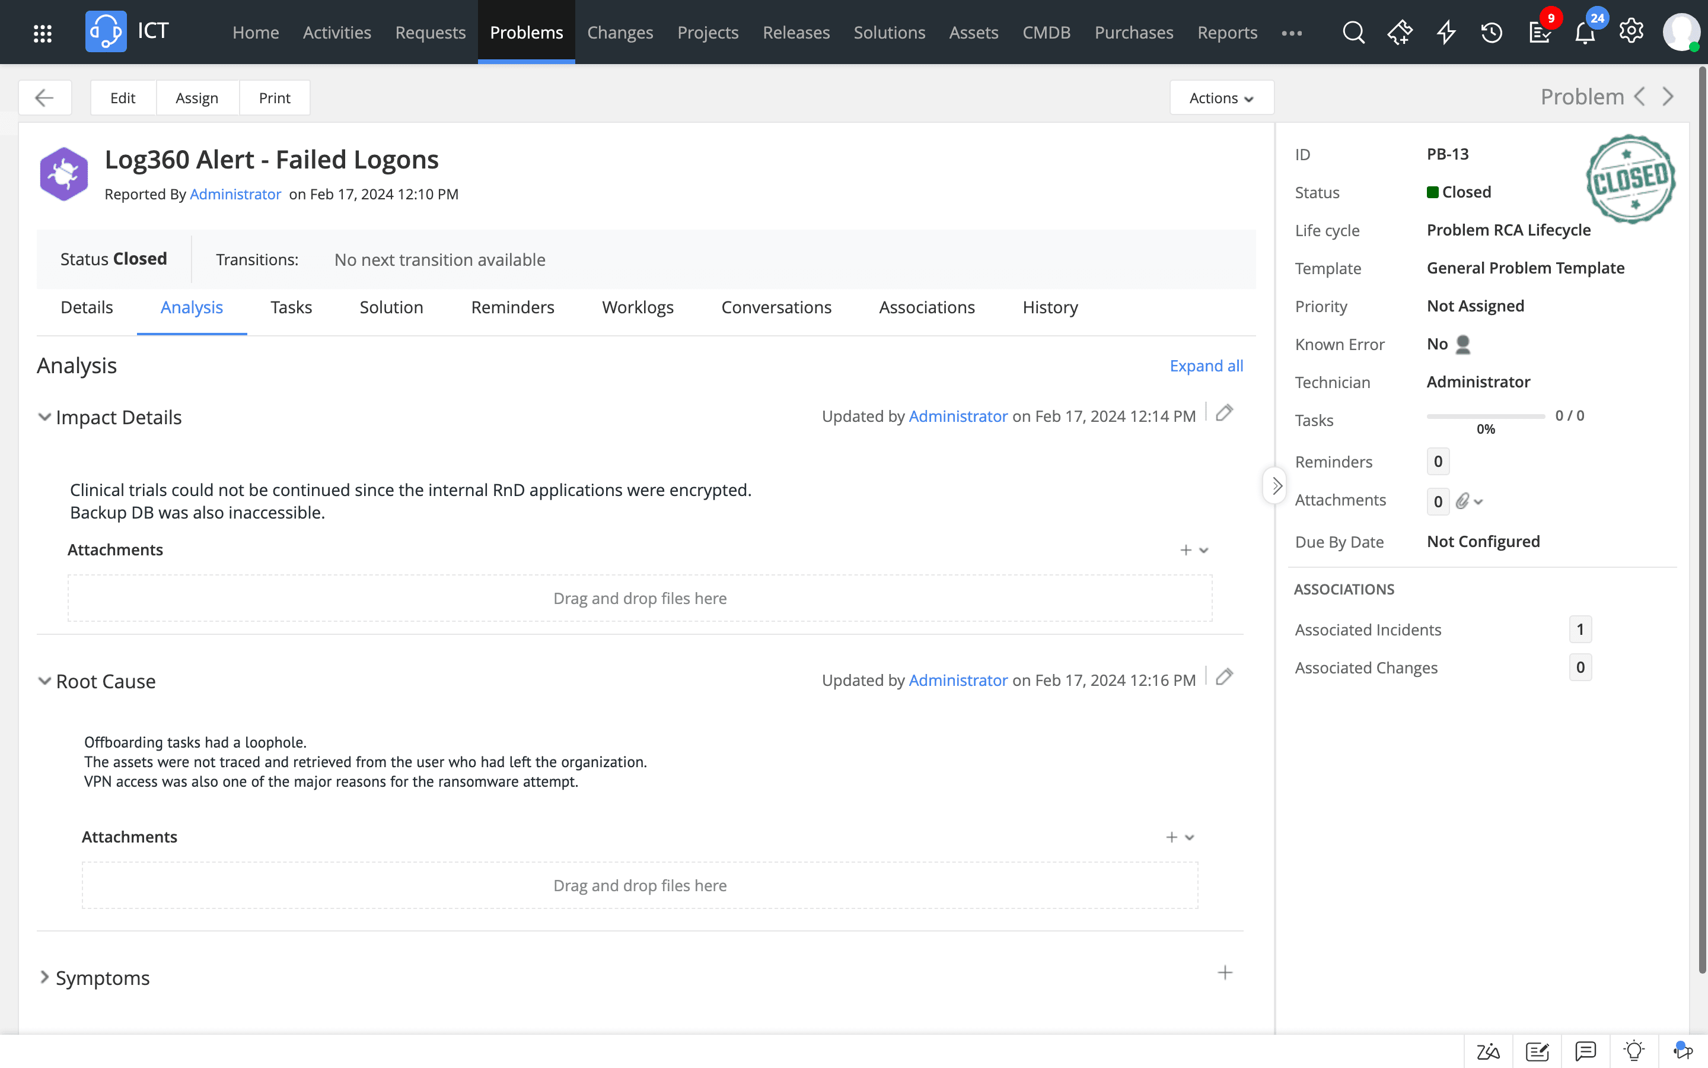Image resolution: width=1708 pixels, height=1068 pixels.
Task: Edit the Impact Details pencil icon
Action: 1225,413
